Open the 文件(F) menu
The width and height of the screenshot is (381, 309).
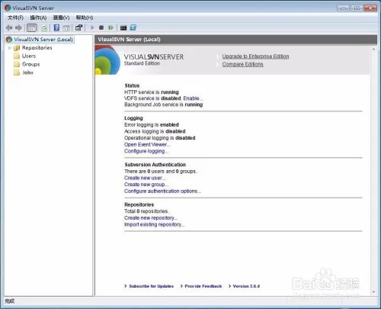(15, 18)
